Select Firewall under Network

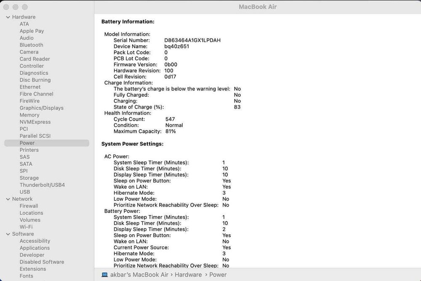click(29, 206)
